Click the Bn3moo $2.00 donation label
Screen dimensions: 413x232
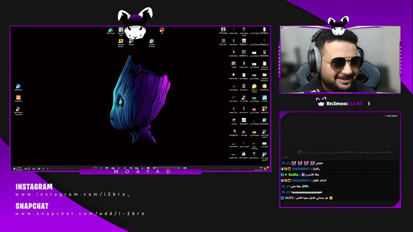tap(344, 103)
